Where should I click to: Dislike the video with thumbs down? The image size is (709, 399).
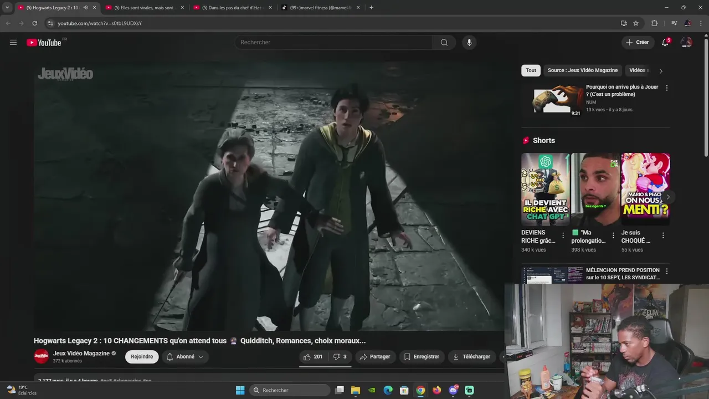click(x=340, y=357)
